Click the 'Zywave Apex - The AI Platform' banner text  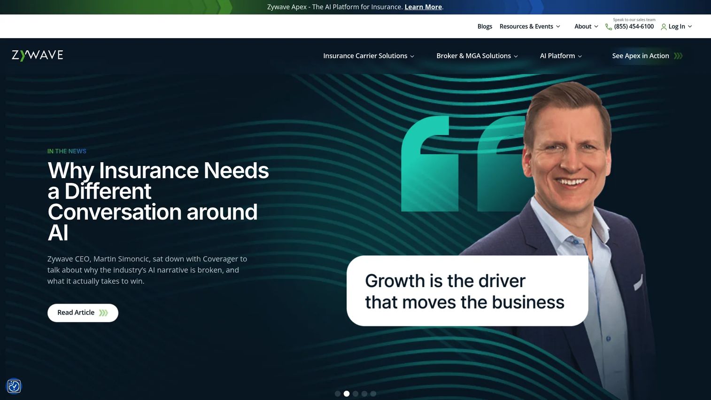335,7
